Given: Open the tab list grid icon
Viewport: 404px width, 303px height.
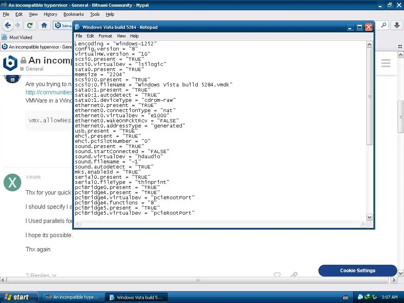Looking at the screenshot, I should (400, 47).
